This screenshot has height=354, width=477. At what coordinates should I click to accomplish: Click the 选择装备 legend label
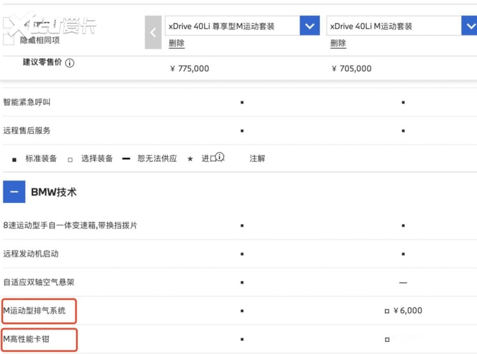[x=97, y=159]
